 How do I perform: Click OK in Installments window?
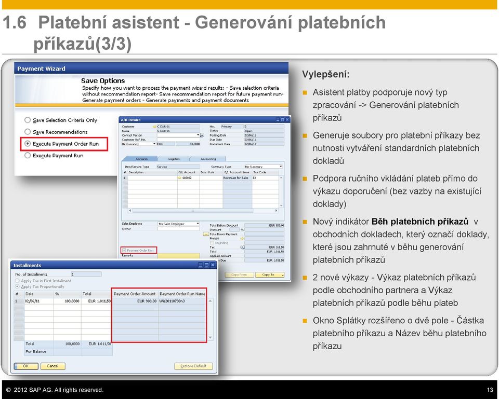coord(26,366)
